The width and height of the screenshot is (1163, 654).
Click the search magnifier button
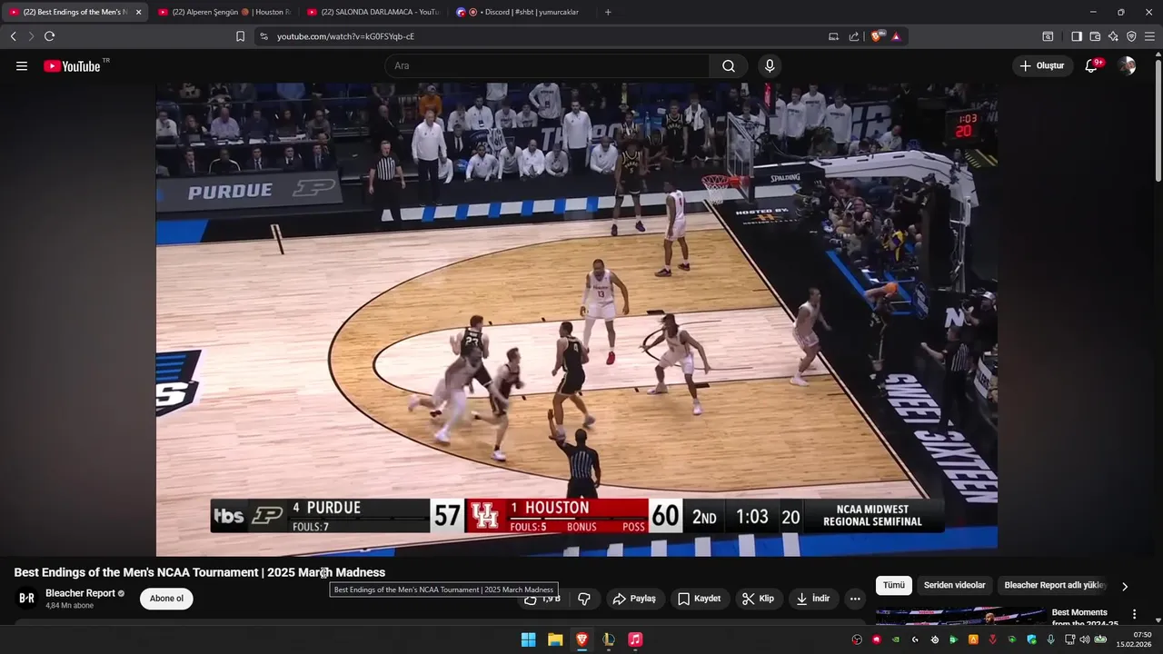click(x=729, y=66)
